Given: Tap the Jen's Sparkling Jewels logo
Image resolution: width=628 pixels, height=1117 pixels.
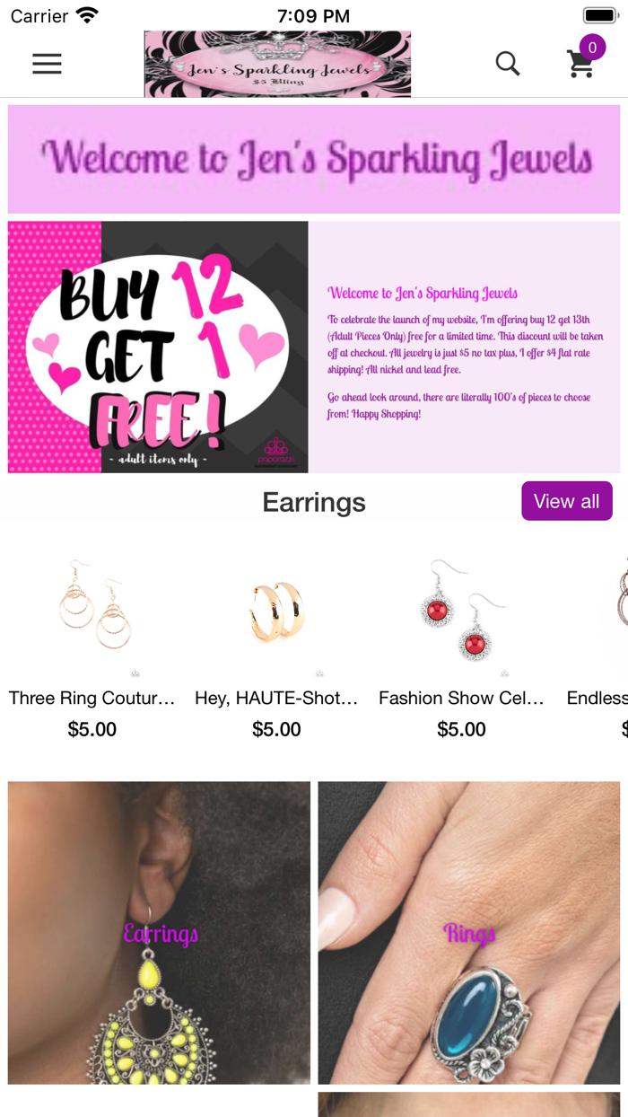Looking at the screenshot, I should 277,64.
